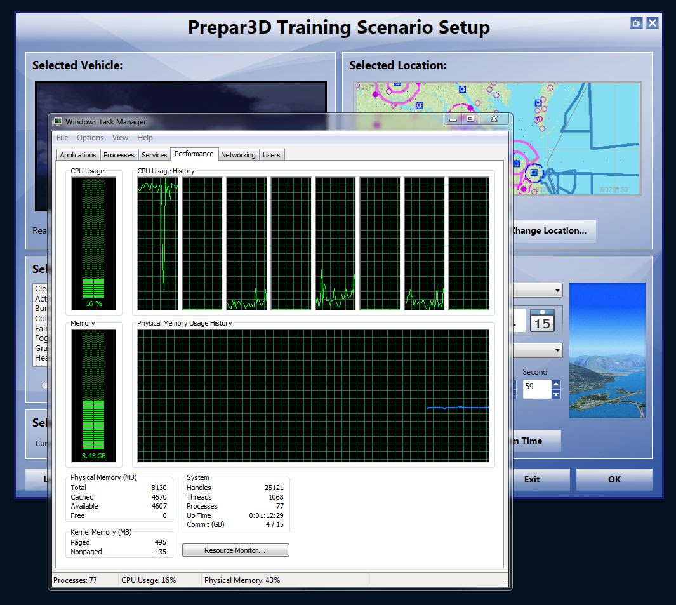Click the calendar icon showing 15
676x605 pixels.
(x=542, y=320)
